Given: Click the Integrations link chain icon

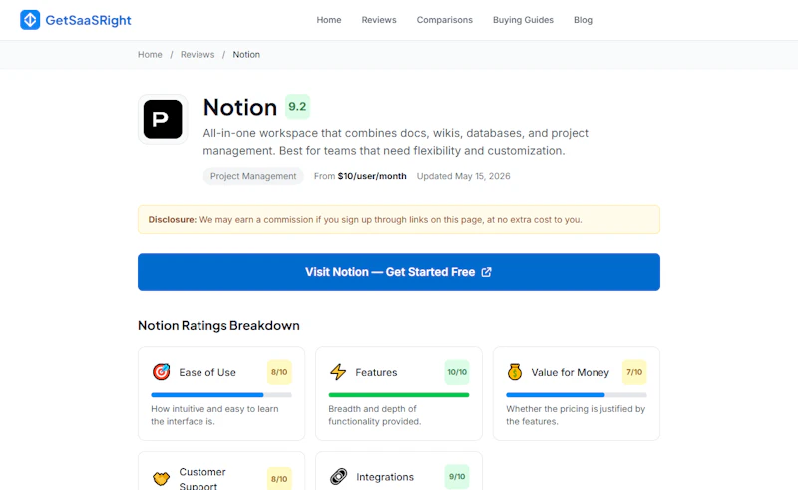Looking at the screenshot, I should click(338, 477).
